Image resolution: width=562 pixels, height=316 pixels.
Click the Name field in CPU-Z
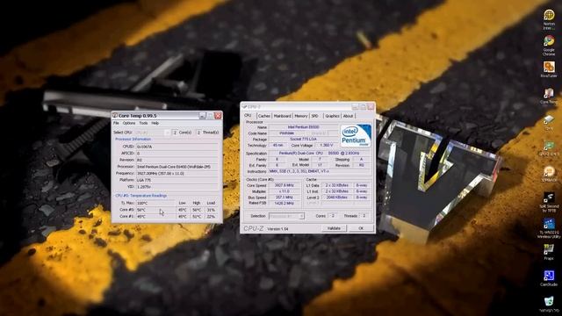pos(303,127)
